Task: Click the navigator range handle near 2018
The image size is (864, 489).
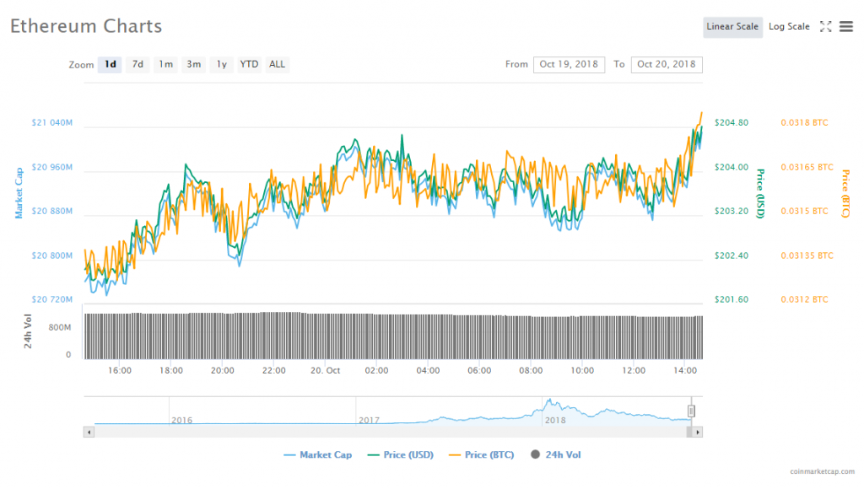Action: click(x=691, y=411)
